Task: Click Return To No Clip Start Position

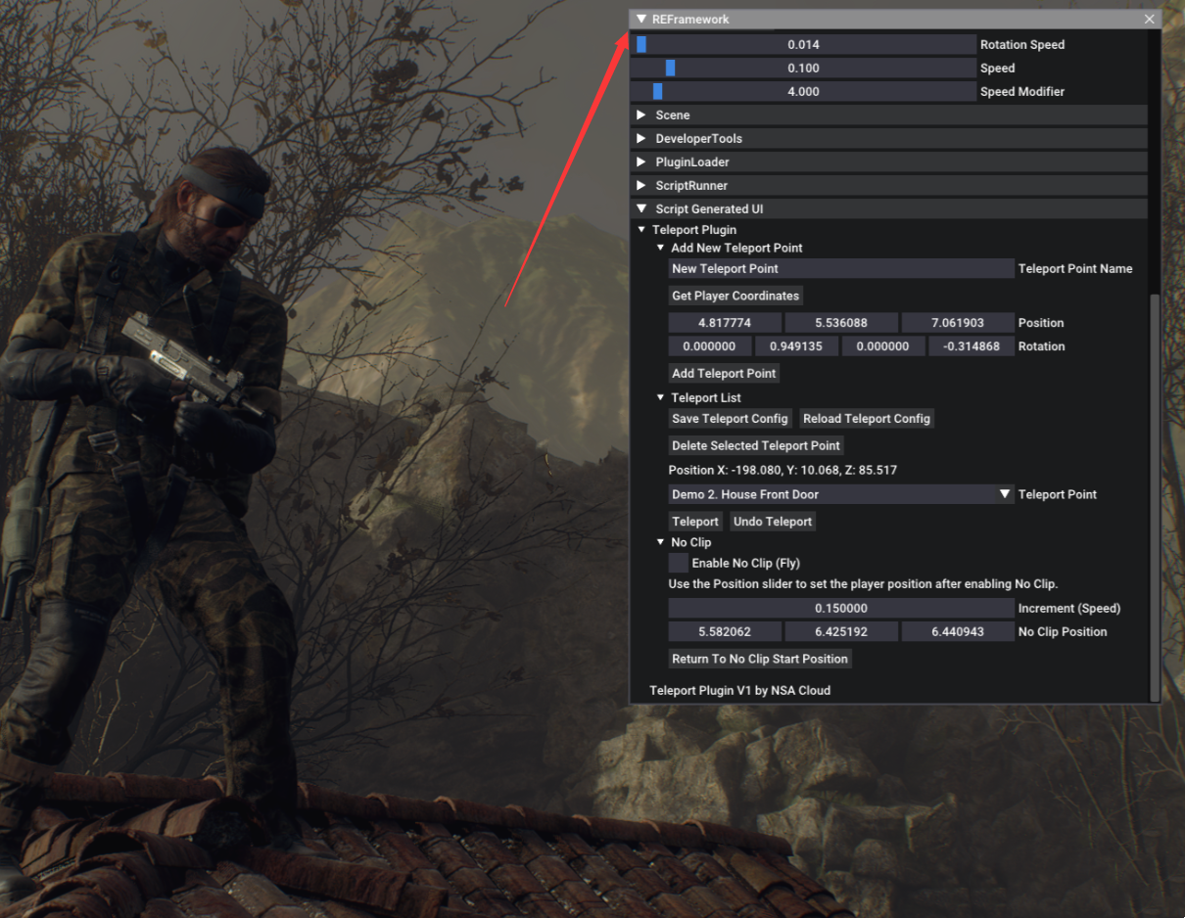Action: (760, 660)
